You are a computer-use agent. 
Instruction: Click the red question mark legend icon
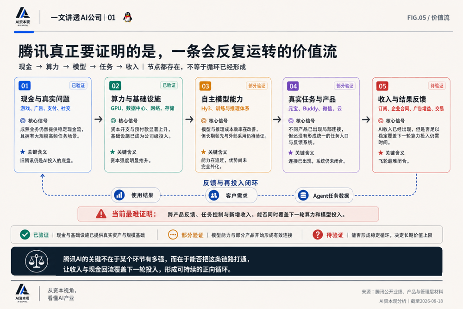click(x=318, y=235)
